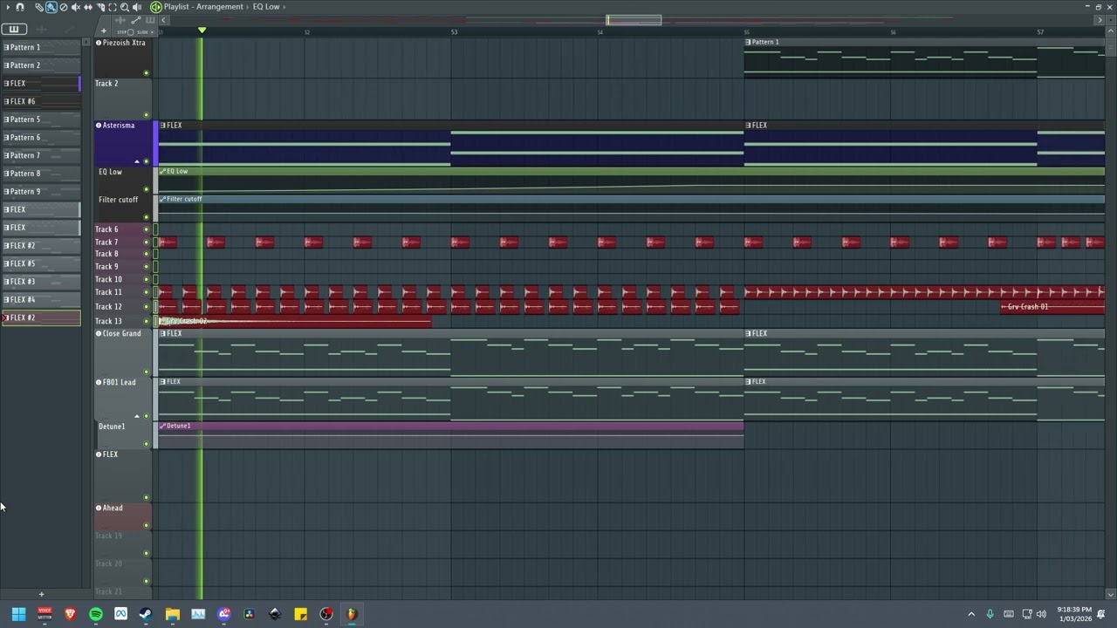
Task: Mute the Detune1 track
Action: tap(146, 444)
